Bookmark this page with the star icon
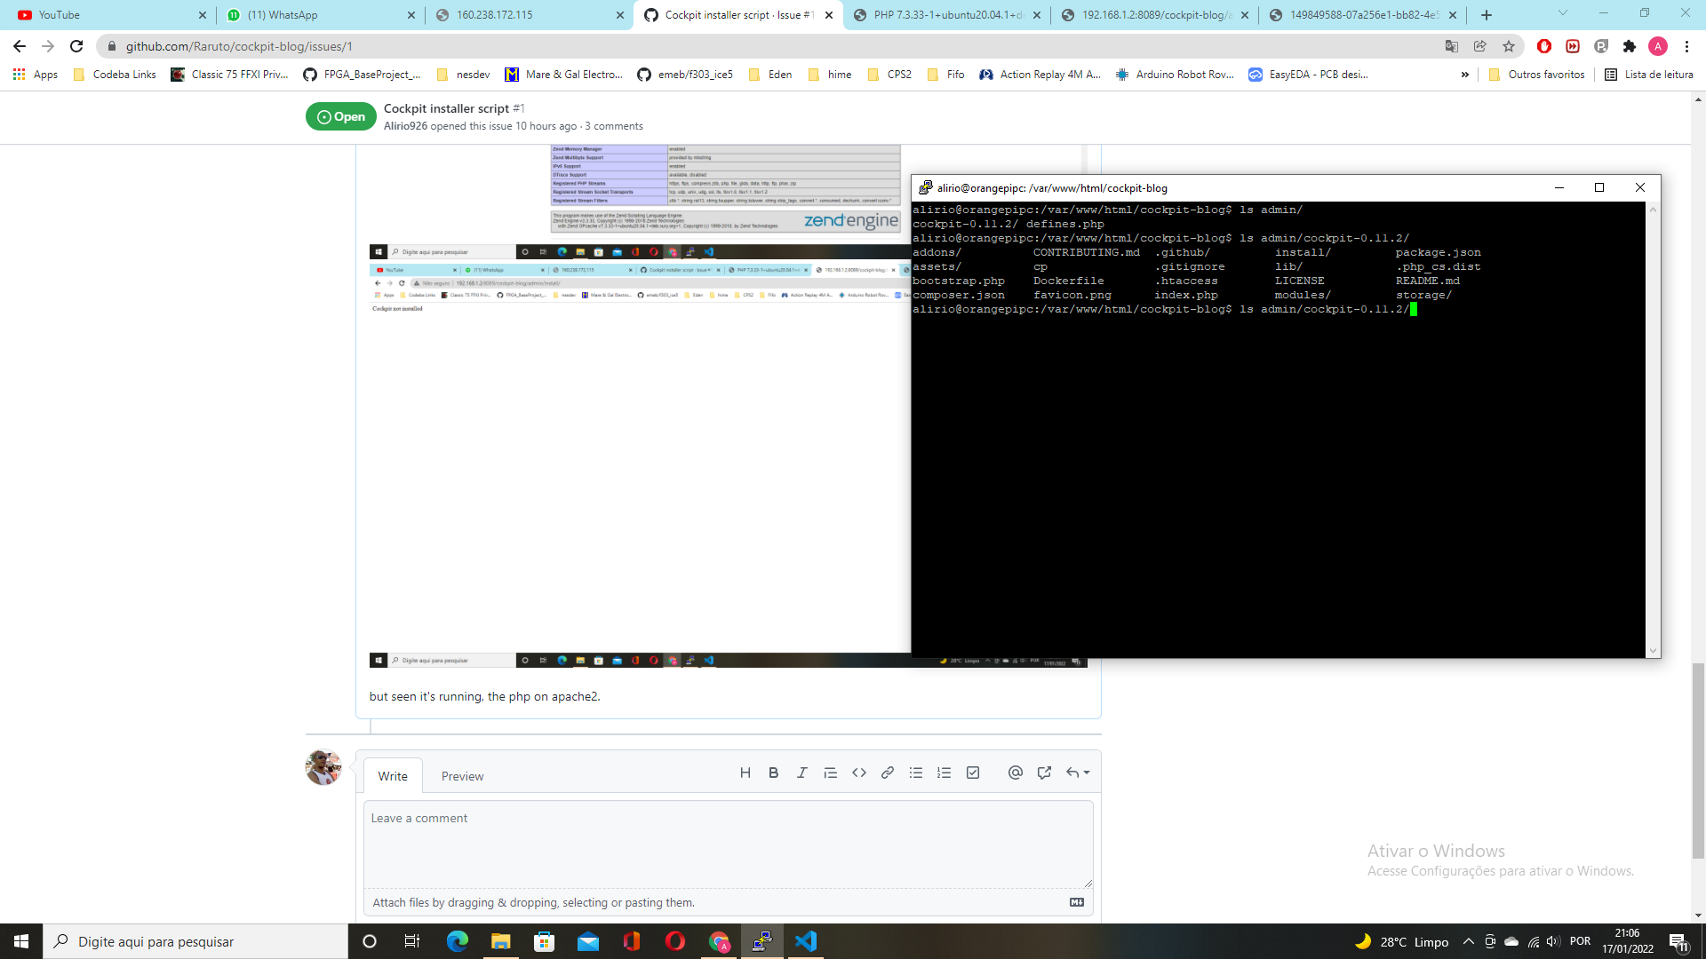This screenshot has width=1706, height=959. click(x=1510, y=45)
